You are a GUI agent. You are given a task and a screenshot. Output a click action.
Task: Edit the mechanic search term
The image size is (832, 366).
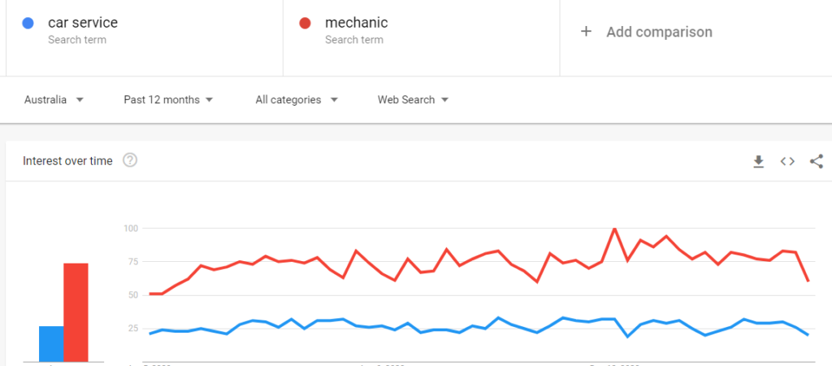pos(356,24)
